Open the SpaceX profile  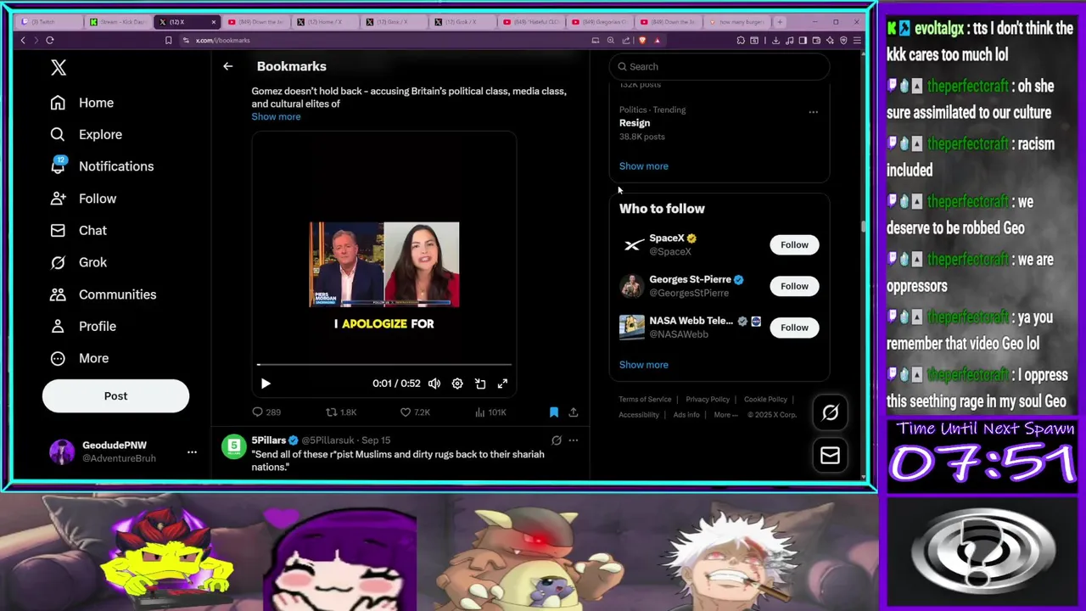[667, 238]
